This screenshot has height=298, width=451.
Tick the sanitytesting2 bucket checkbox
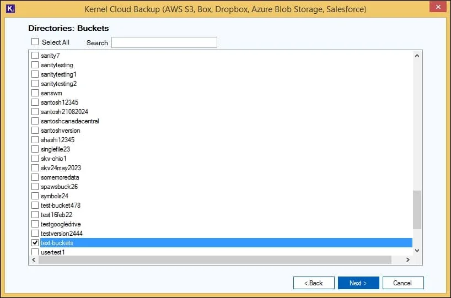35,83
